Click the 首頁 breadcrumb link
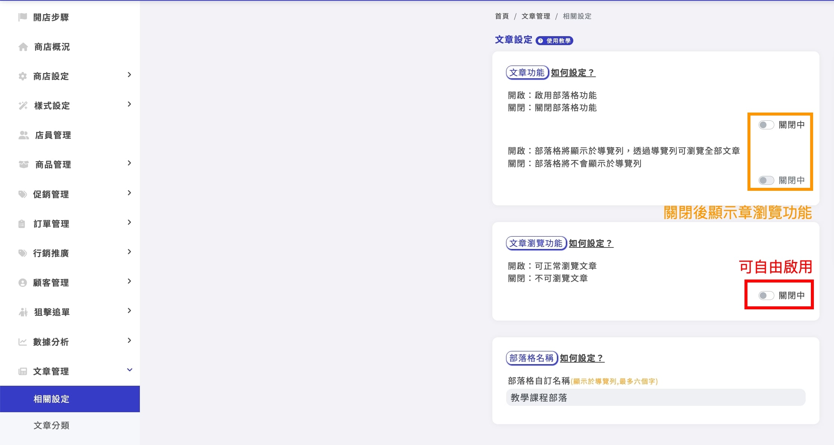Viewport: 834px width, 445px height. (502, 16)
